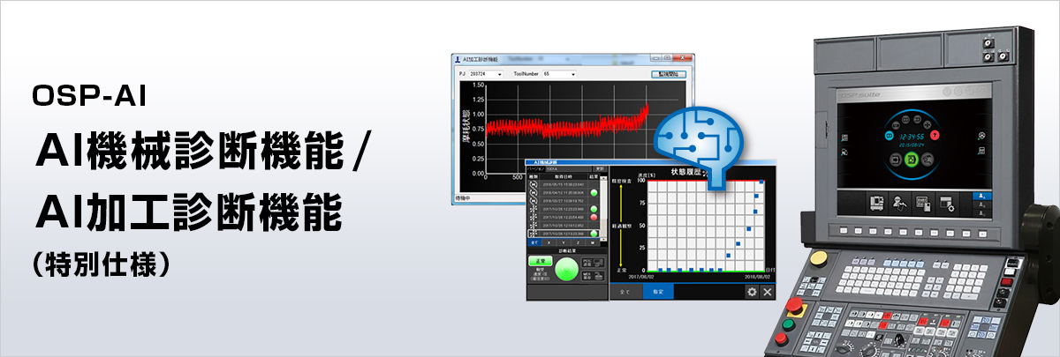Image resolution: width=1060 pixels, height=357 pixels.
Task: Open the PJ dropdown showing 203724
Action: 484,74
